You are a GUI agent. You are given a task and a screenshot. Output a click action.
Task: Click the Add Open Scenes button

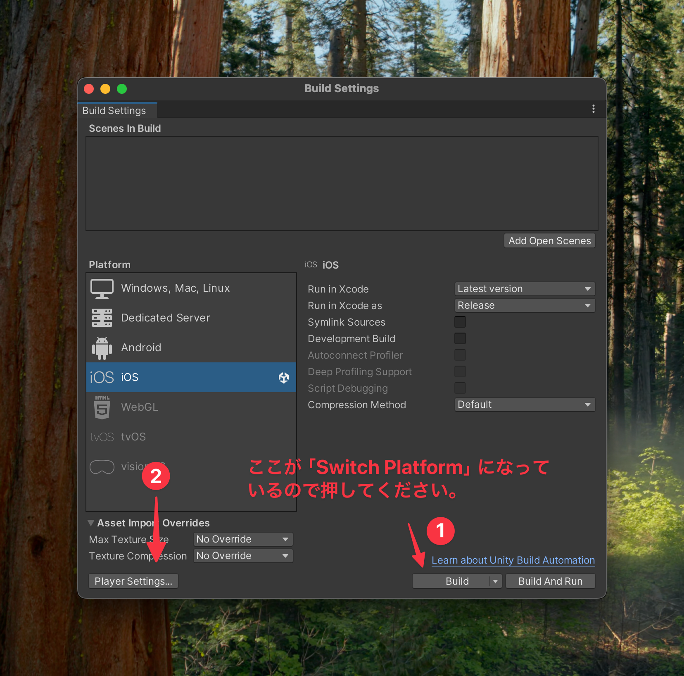(x=549, y=241)
